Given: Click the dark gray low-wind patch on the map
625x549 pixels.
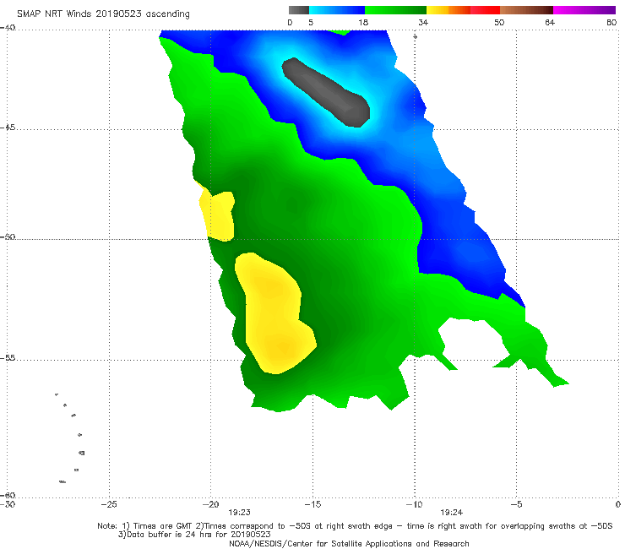Looking at the screenshot, I should 327,93.
